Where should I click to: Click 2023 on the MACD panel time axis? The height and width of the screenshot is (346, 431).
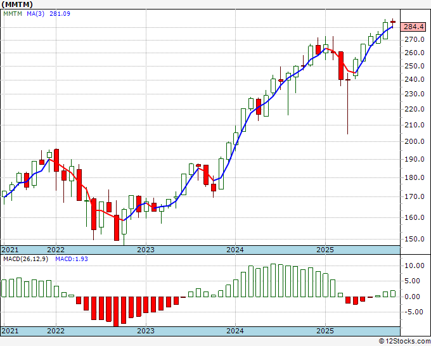146,331
